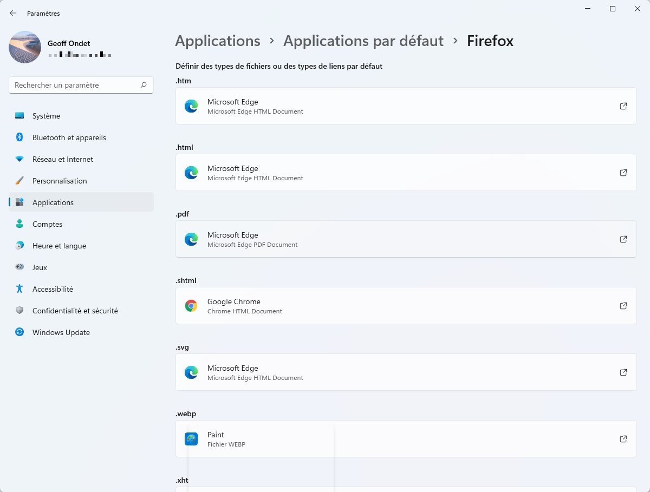Screen dimensions: 650x492
Task: Open Heure et langue settings
Action: point(81,246)
